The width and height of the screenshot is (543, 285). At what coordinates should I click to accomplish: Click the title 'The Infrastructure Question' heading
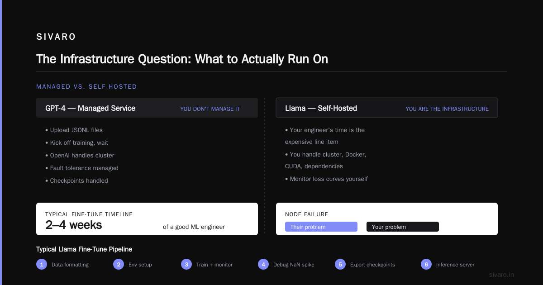pyautogui.click(x=182, y=59)
